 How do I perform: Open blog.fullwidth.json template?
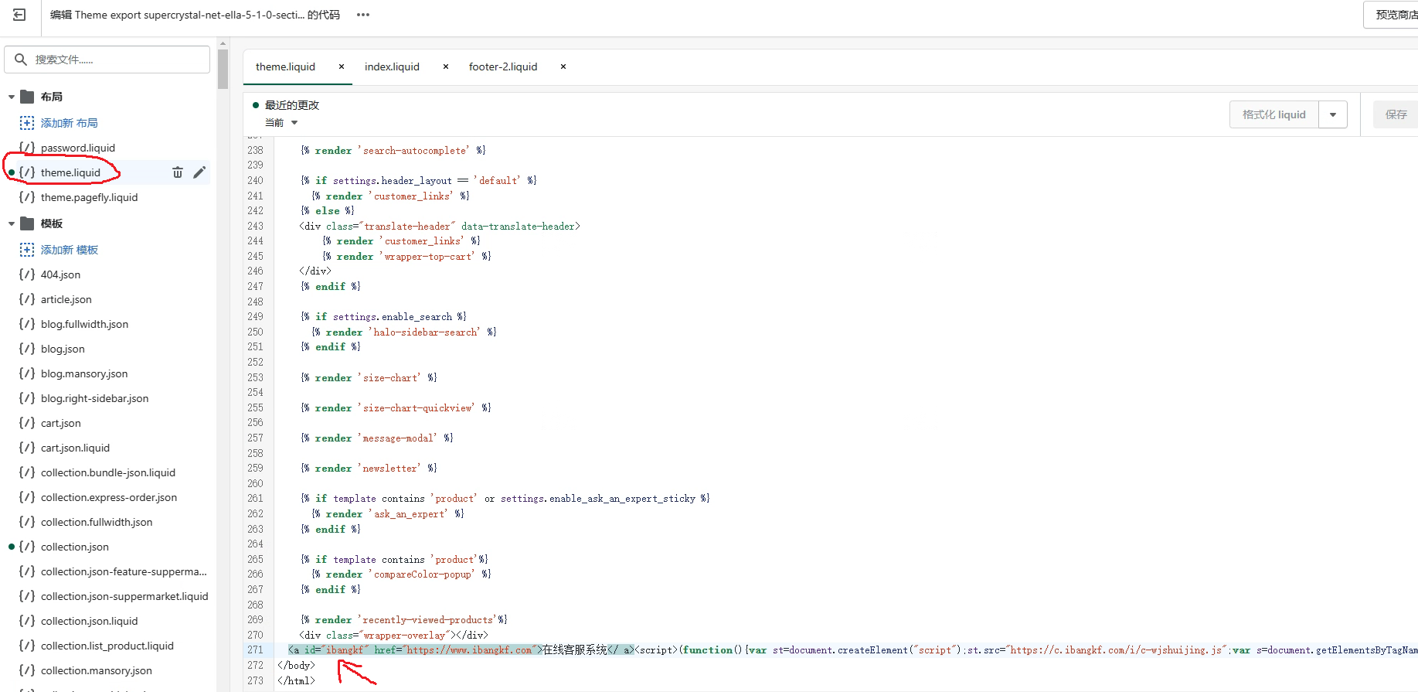tap(84, 324)
